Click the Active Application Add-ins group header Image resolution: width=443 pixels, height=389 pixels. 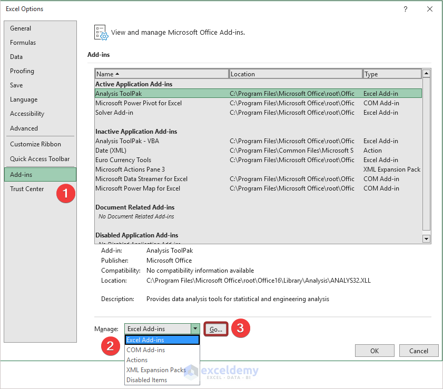(134, 84)
